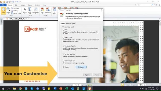
Task: Open Excel from the taskbar
Action: tap(66, 89)
